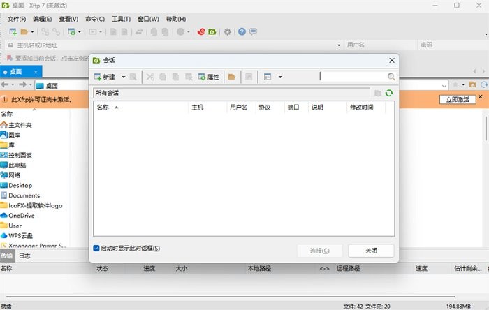This screenshot has height=310, width=489.
Task: Click the orange folder icon in dialog toolbar
Action: (231, 77)
